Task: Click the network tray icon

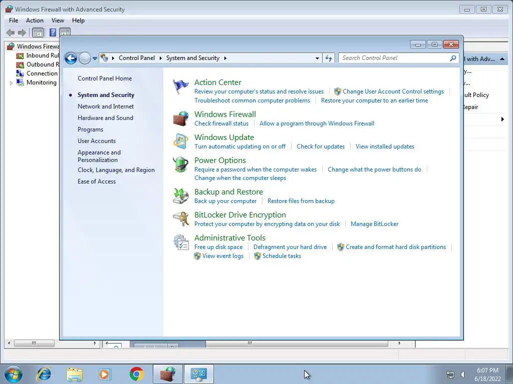Action: (x=450, y=374)
